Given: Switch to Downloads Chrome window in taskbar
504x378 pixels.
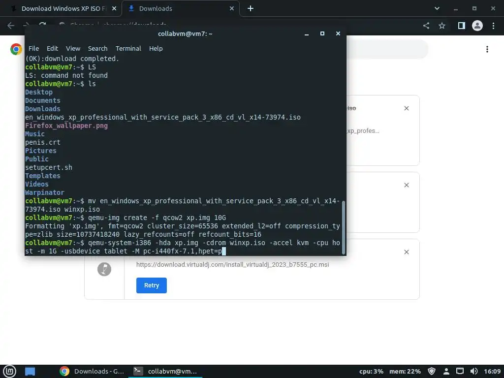Looking at the screenshot, I should click(x=92, y=371).
